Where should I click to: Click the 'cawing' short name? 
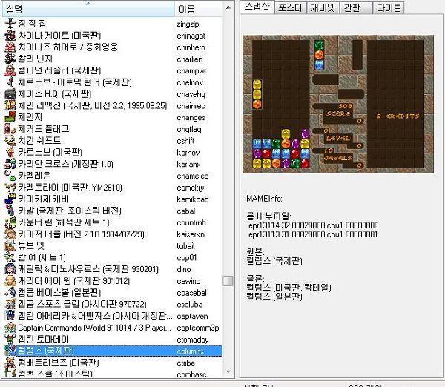click(188, 282)
